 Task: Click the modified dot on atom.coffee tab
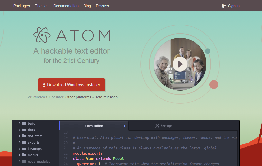click(x=125, y=126)
